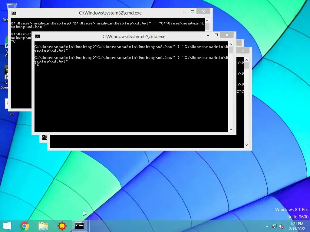The width and height of the screenshot is (310, 232).
Task: Click scroll-down arrow in front cmd window
Action: tap(231, 130)
